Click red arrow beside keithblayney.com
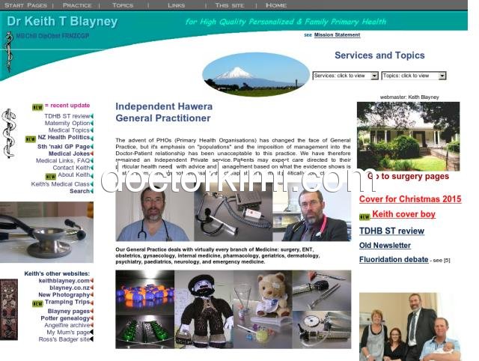 click(91, 281)
